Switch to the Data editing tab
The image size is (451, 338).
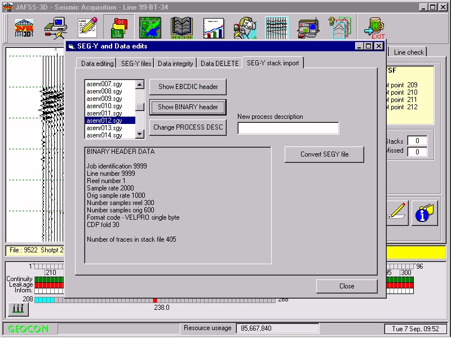click(97, 64)
